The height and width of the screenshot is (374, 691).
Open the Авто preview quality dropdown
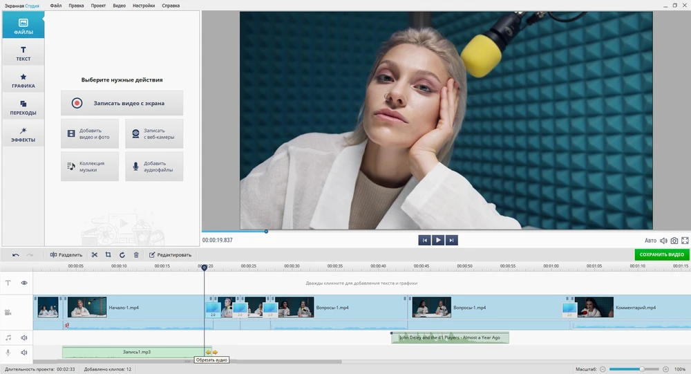[650, 241]
